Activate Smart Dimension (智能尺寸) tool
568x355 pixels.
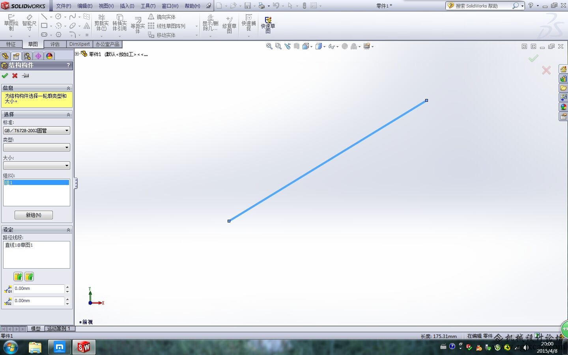pyautogui.click(x=29, y=22)
